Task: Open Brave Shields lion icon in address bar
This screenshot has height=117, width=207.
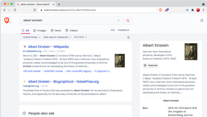Action: pos(160,10)
